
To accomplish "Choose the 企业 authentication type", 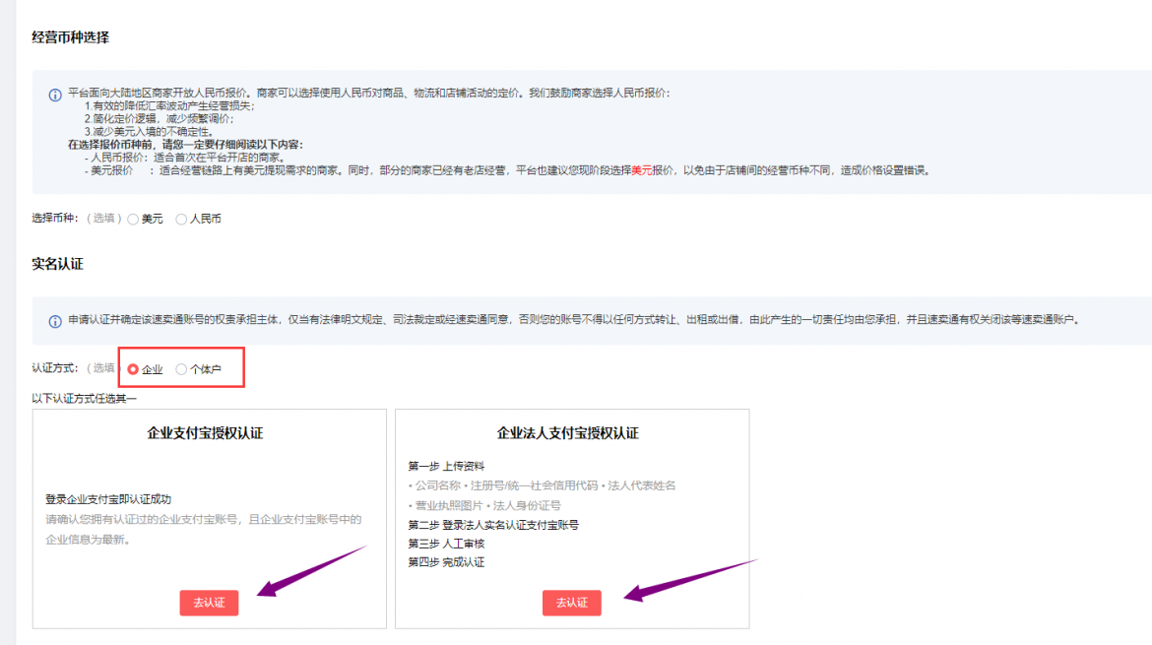I will point(132,369).
